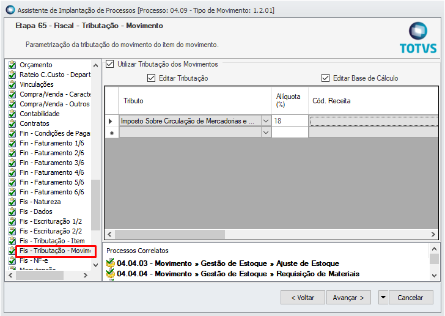Click the icon of process 04.04.03 Ajuste de Estoque

click(x=111, y=263)
